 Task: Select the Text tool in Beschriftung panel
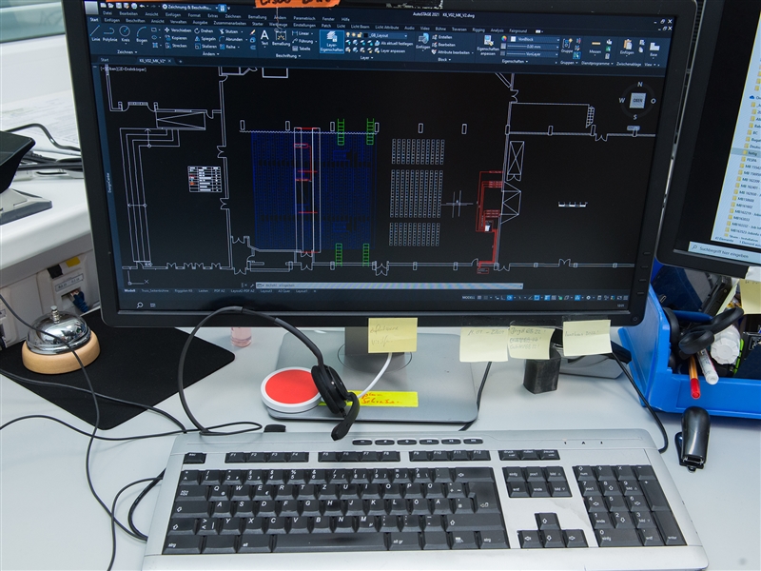(263, 36)
